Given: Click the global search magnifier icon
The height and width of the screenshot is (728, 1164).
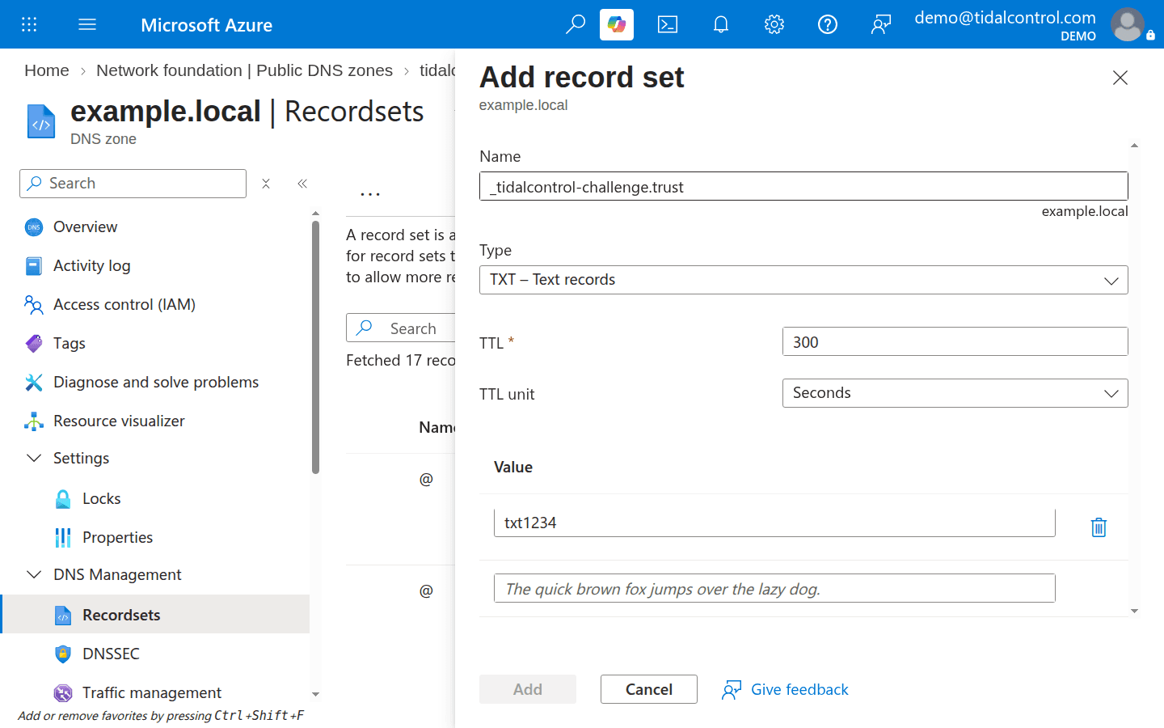Looking at the screenshot, I should [x=575, y=24].
